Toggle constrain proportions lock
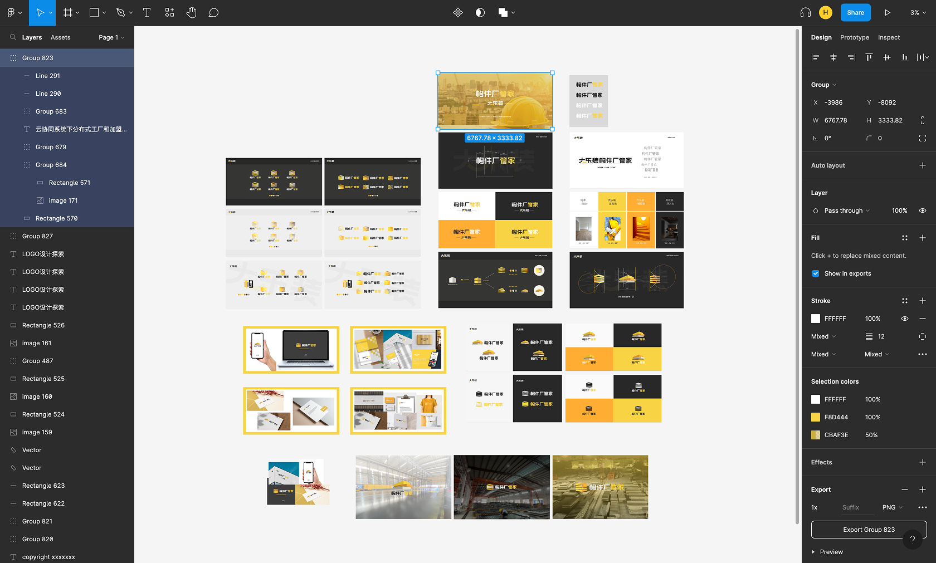Screen dimensions: 936x563 [x=923, y=120]
